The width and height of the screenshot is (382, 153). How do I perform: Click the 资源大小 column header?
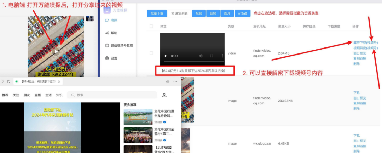point(284,26)
